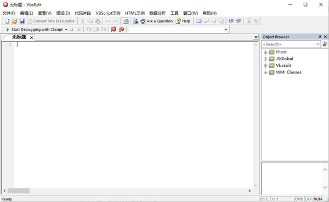Click Convert into Executable
Viewport: 329px width, 202px height.
tap(51, 21)
